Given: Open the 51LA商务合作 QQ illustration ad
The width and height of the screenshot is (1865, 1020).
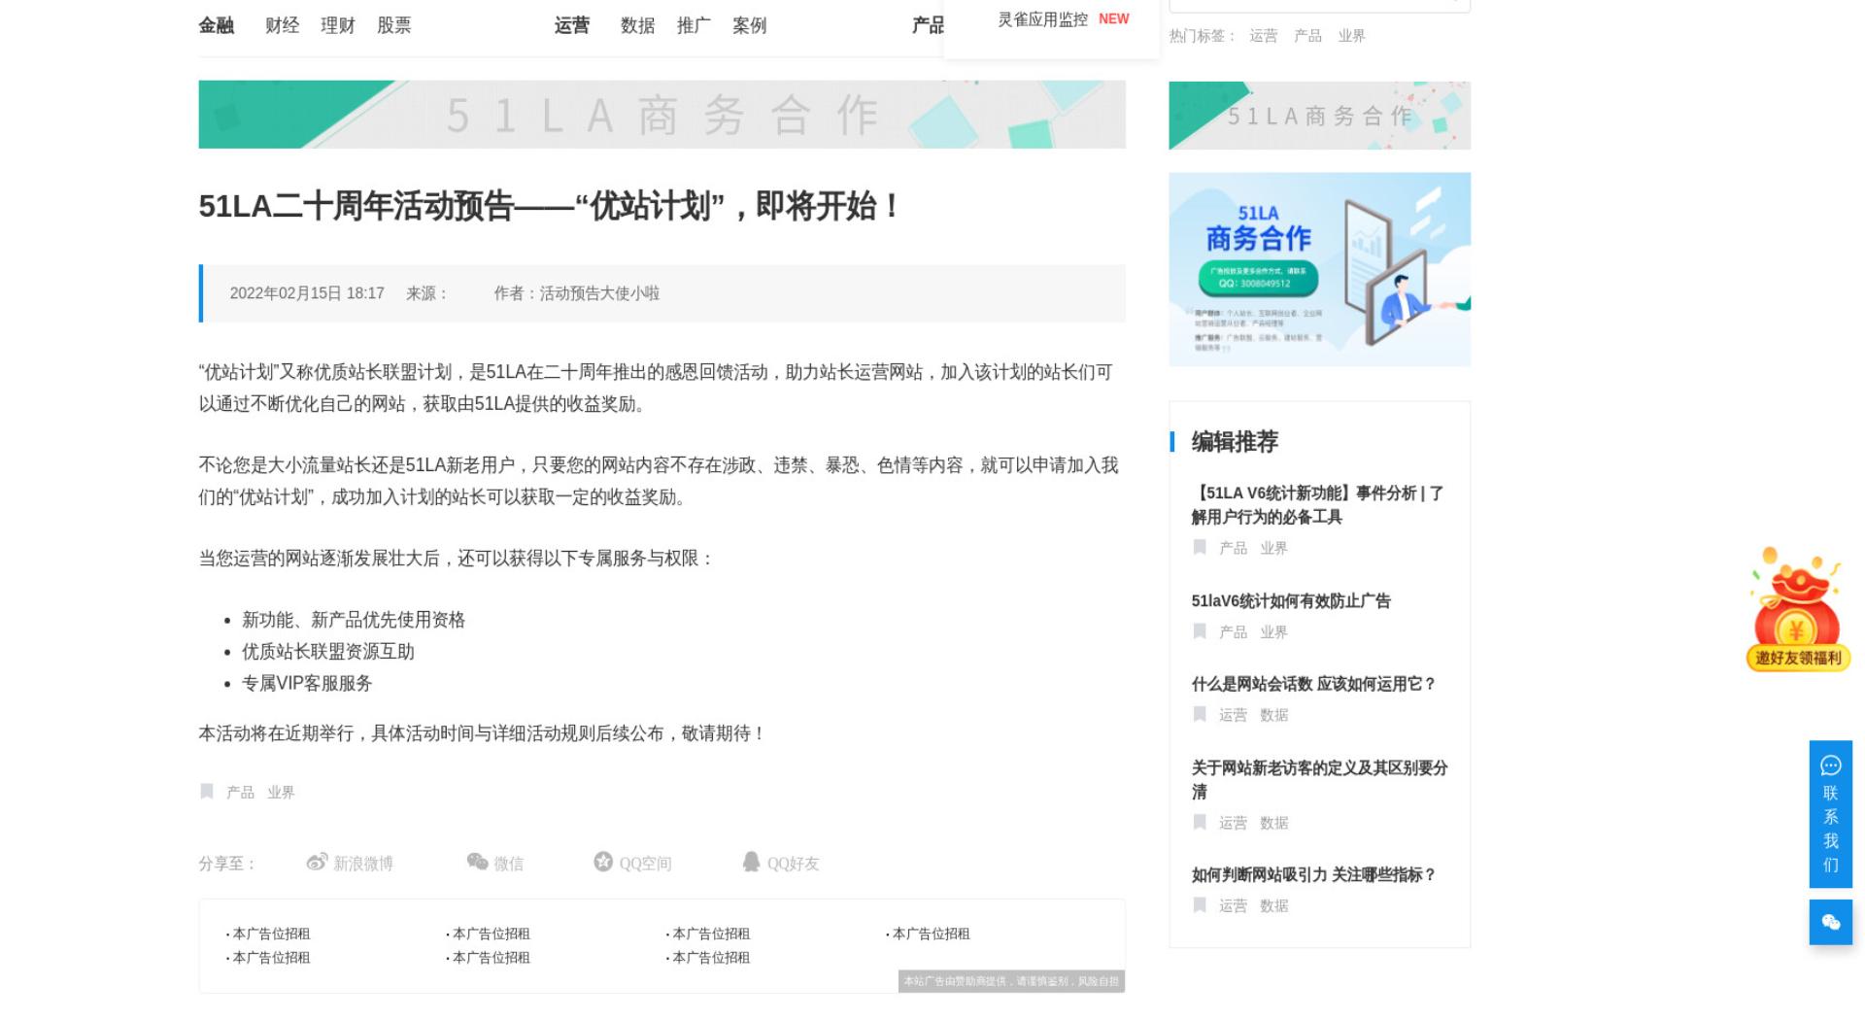Looking at the screenshot, I should pyautogui.click(x=1319, y=269).
